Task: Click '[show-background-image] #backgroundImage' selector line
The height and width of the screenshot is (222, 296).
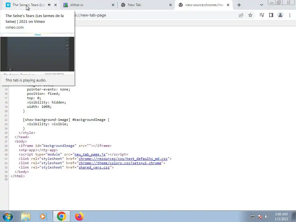Action: pyautogui.click(x=66, y=120)
